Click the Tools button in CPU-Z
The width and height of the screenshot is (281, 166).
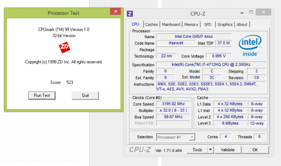pyautogui.click(x=197, y=150)
